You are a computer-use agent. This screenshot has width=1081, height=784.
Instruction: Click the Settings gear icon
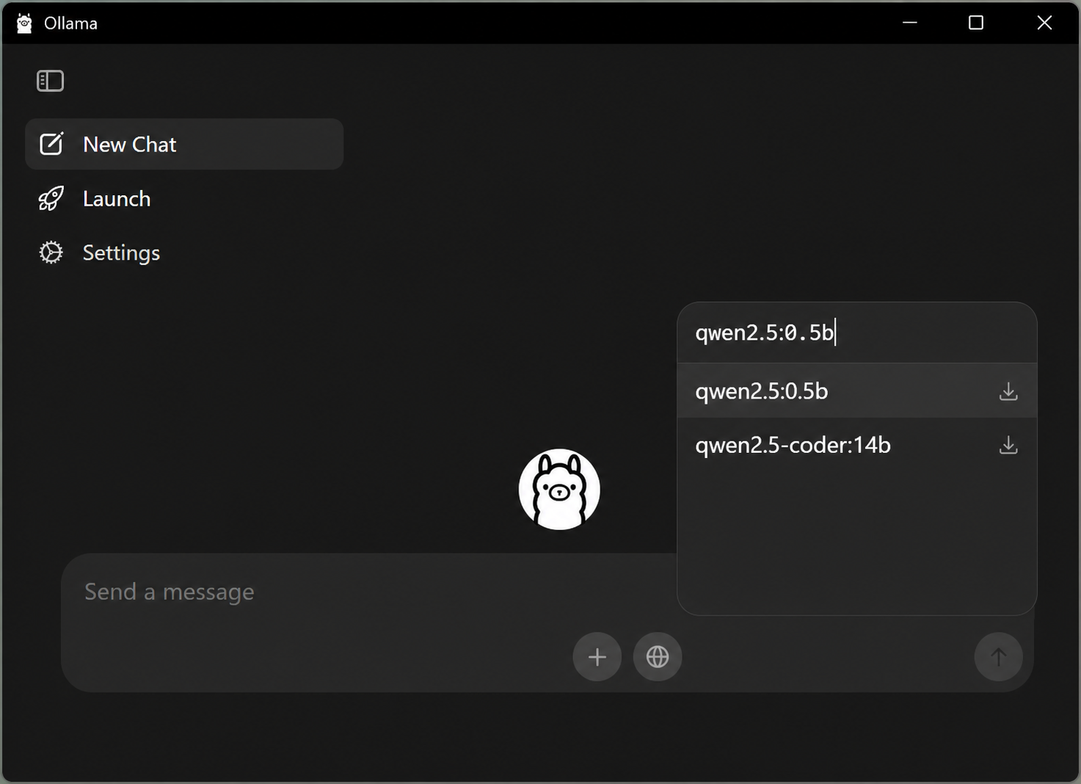(51, 253)
